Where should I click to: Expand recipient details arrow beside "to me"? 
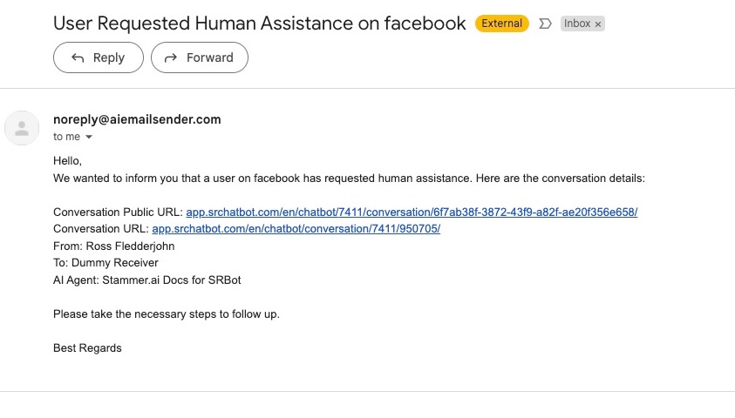click(89, 137)
